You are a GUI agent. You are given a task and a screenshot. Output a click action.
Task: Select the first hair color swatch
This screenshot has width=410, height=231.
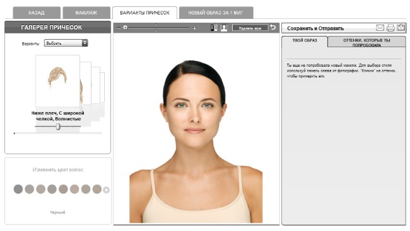pyautogui.click(x=18, y=189)
